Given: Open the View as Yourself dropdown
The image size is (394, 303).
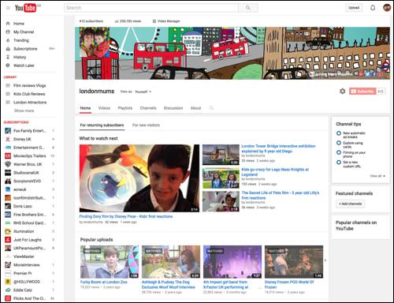Looking at the screenshot, I should 143,92.
